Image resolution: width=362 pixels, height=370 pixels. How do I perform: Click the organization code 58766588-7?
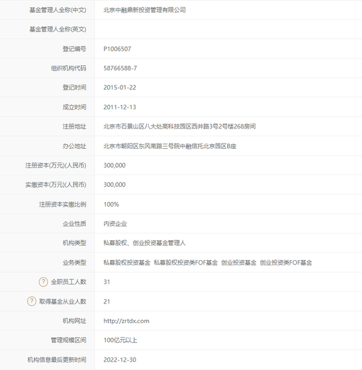pyautogui.click(x=120, y=68)
